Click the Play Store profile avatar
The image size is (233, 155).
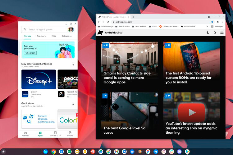(71, 29)
